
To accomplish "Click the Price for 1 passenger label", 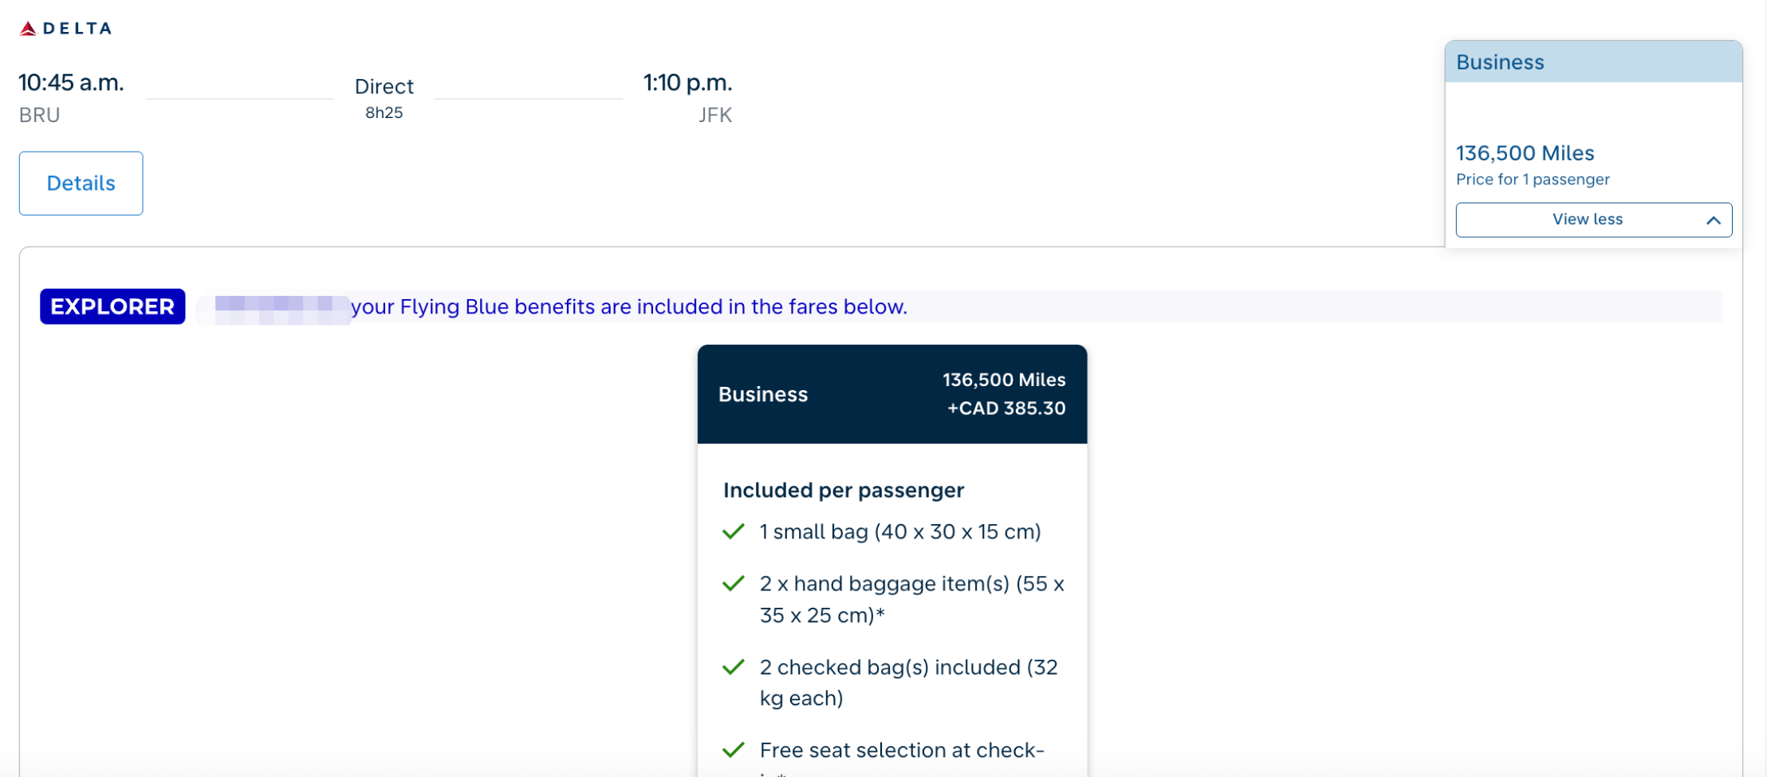I will (x=1533, y=179).
